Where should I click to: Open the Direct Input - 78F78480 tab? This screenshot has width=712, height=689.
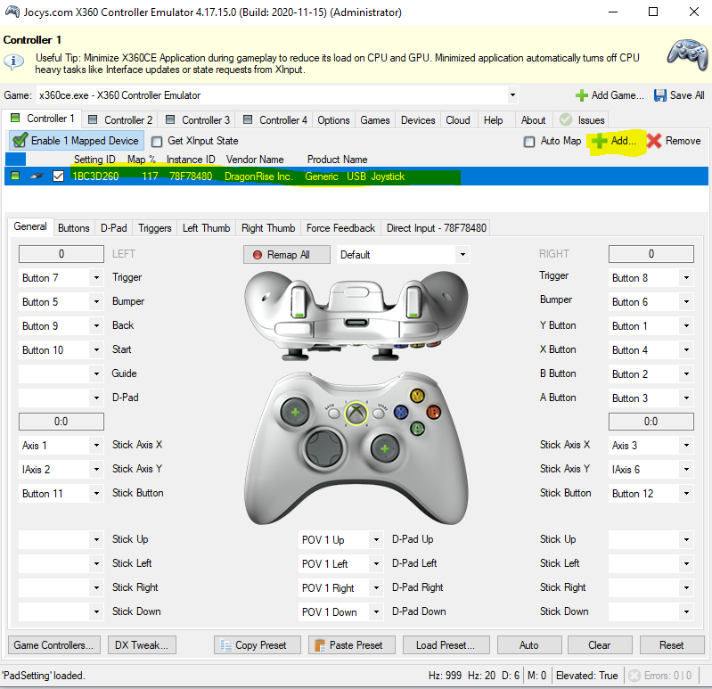436,228
